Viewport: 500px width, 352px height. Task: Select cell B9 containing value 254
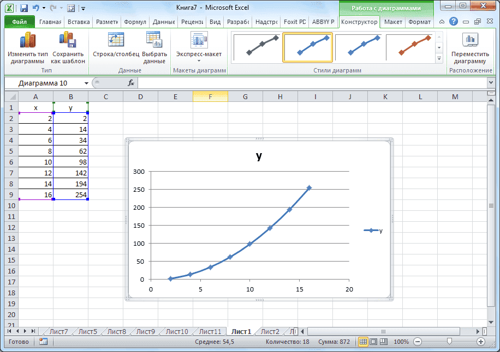click(71, 195)
